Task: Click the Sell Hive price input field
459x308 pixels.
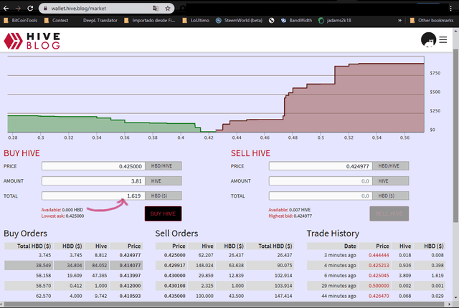Action: coord(321,166)
